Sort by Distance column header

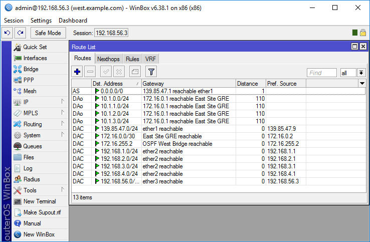coord(251,84)
